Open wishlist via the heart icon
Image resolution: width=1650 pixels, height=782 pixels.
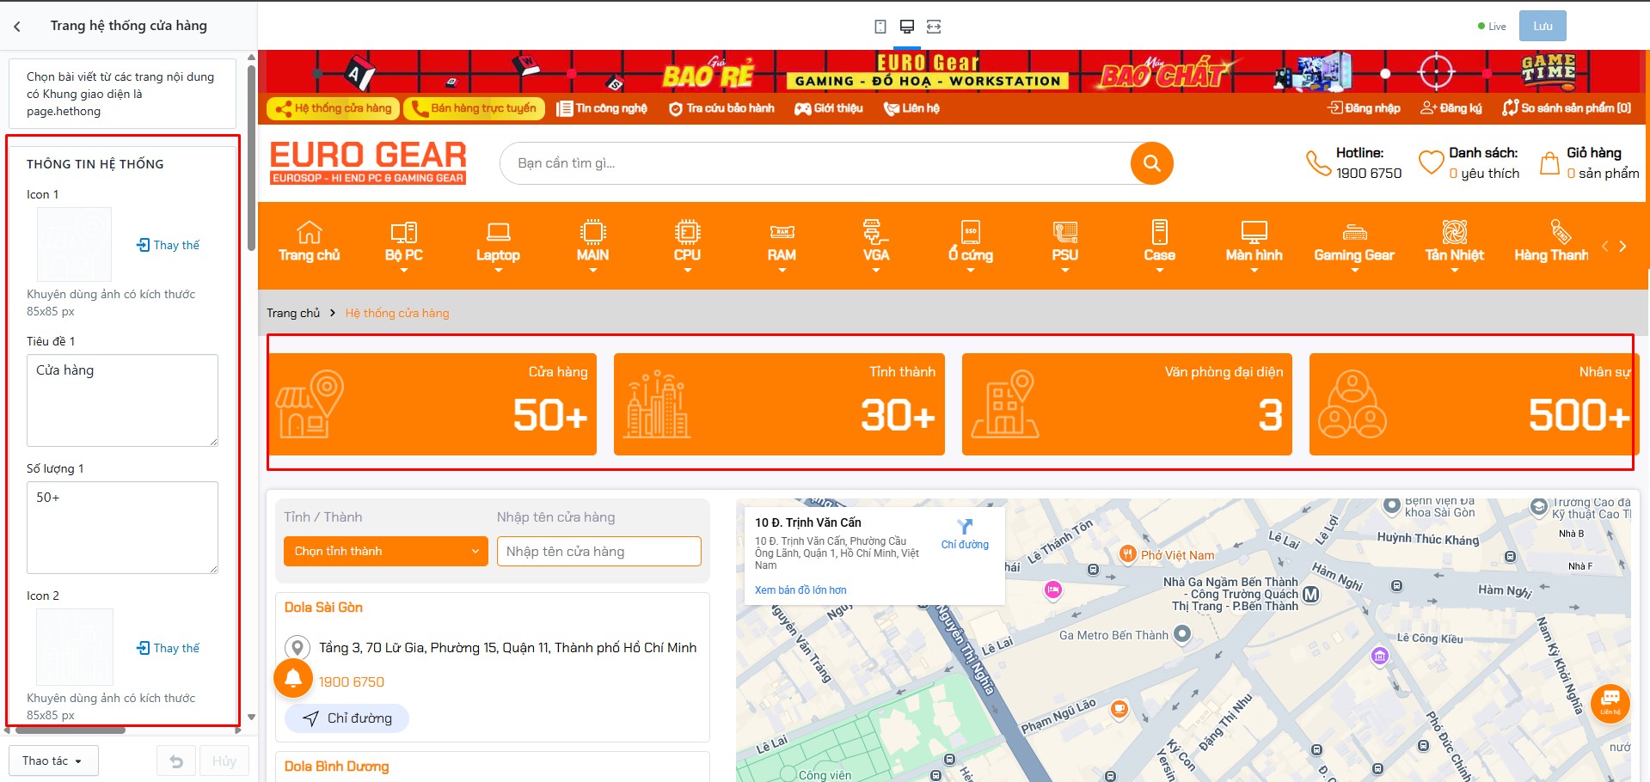coord(1431,162)
